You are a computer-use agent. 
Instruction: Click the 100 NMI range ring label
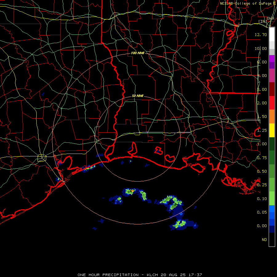138,53
